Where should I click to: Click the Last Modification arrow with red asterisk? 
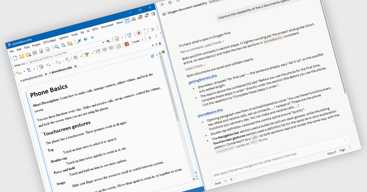click(x=79, y=41)
